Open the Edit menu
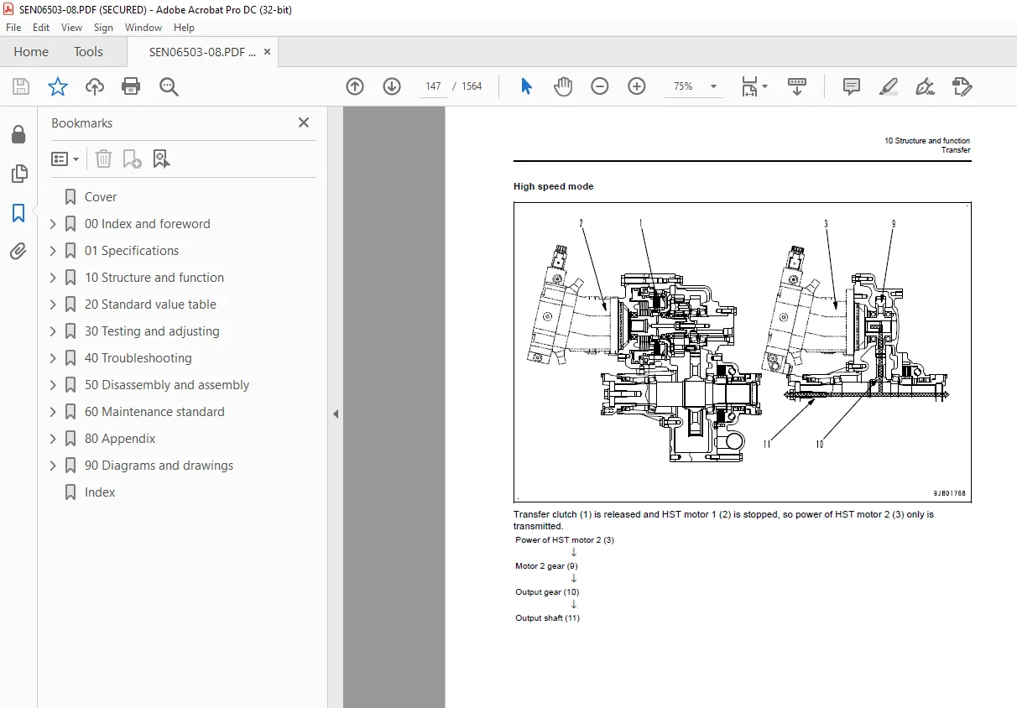 tap(41, 28)
